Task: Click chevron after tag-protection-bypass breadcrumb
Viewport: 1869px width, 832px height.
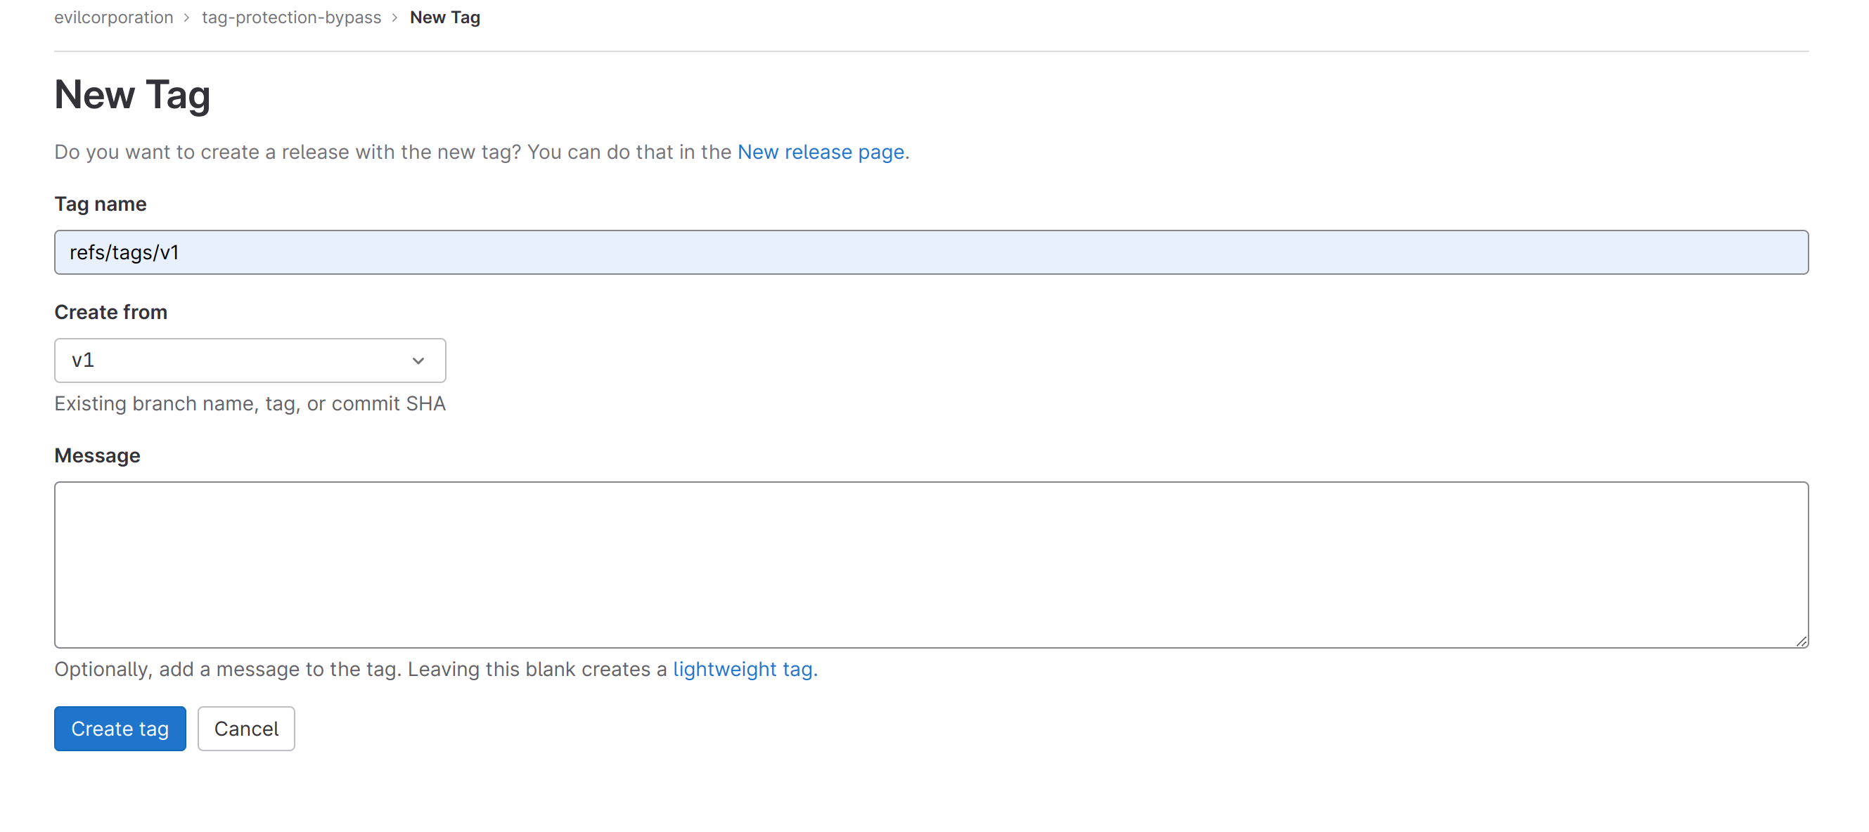Action: (394, 18)
